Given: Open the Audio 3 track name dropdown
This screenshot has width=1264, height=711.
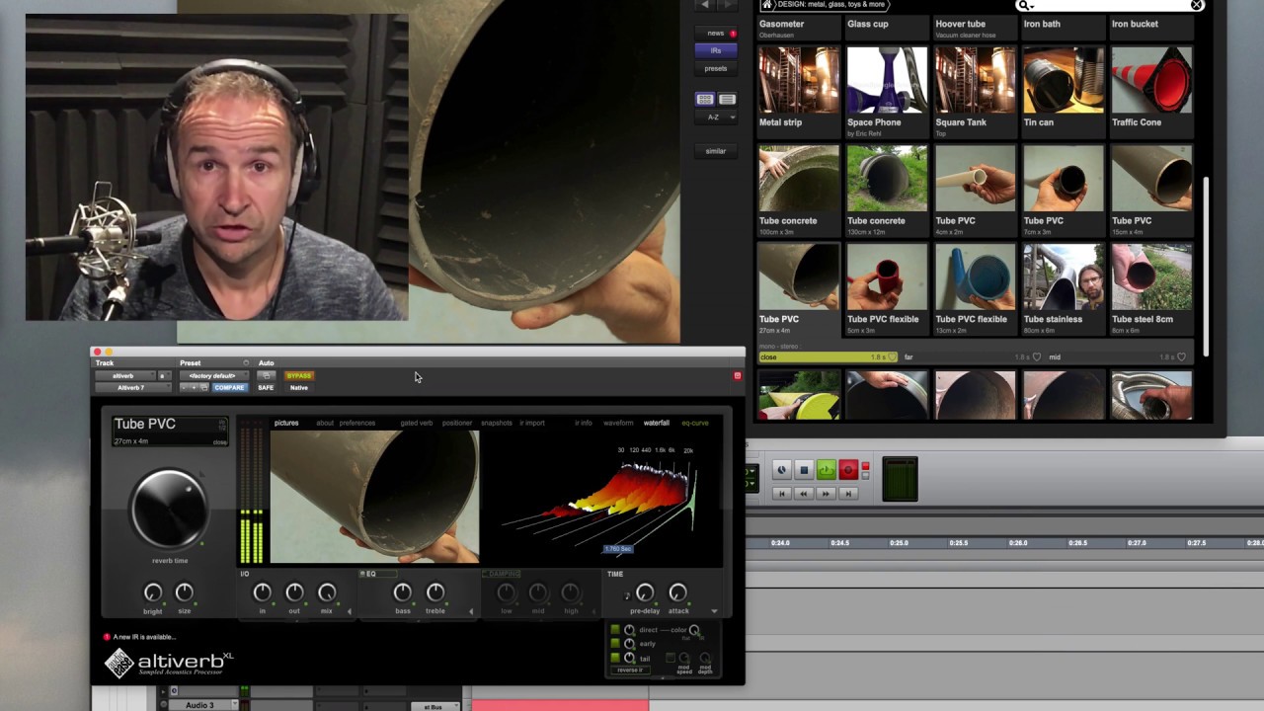Looking at the screenshot, I should click(234, 705).
